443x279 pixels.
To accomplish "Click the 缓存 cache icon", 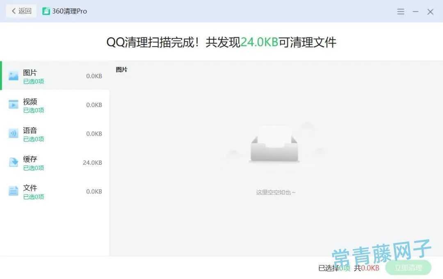I will tap(13, 162).
